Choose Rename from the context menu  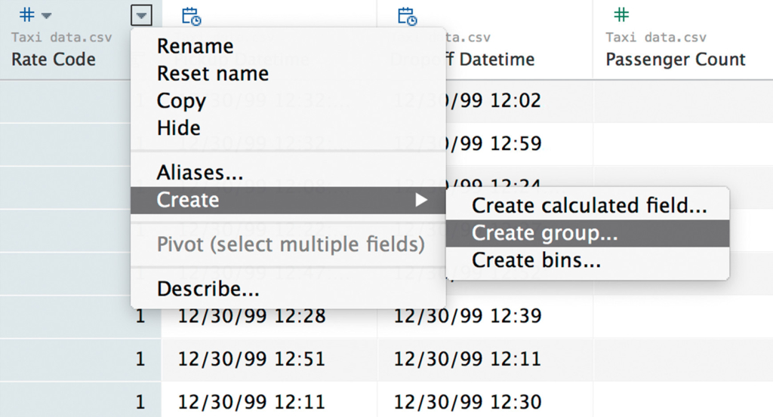[x=195, y=47]
